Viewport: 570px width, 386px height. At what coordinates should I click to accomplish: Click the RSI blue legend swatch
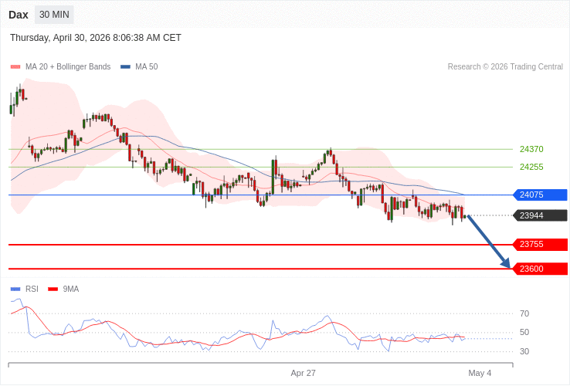point(15,289)
